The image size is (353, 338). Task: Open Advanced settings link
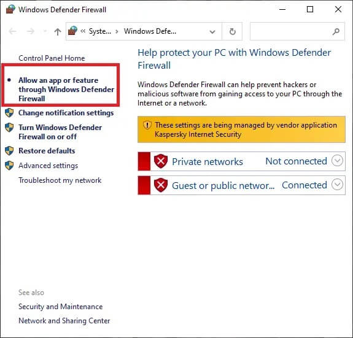coord(48,166)
